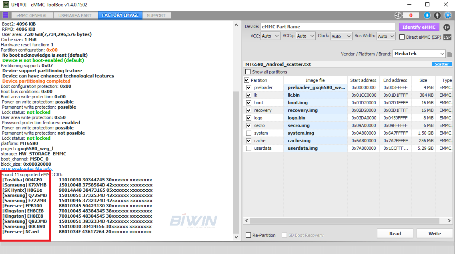Uncheck the recovery partition checkbox
The height and width of the screenshot is (254, 455).
[249, 110]
